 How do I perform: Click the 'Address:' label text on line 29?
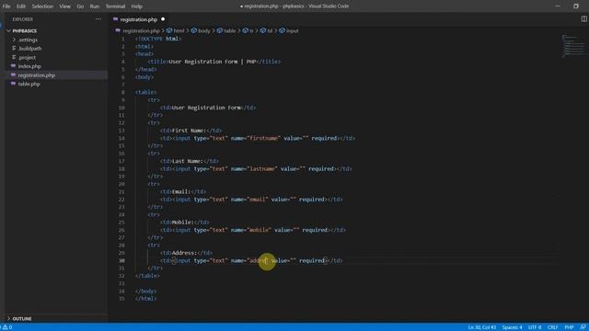[184, 253]
